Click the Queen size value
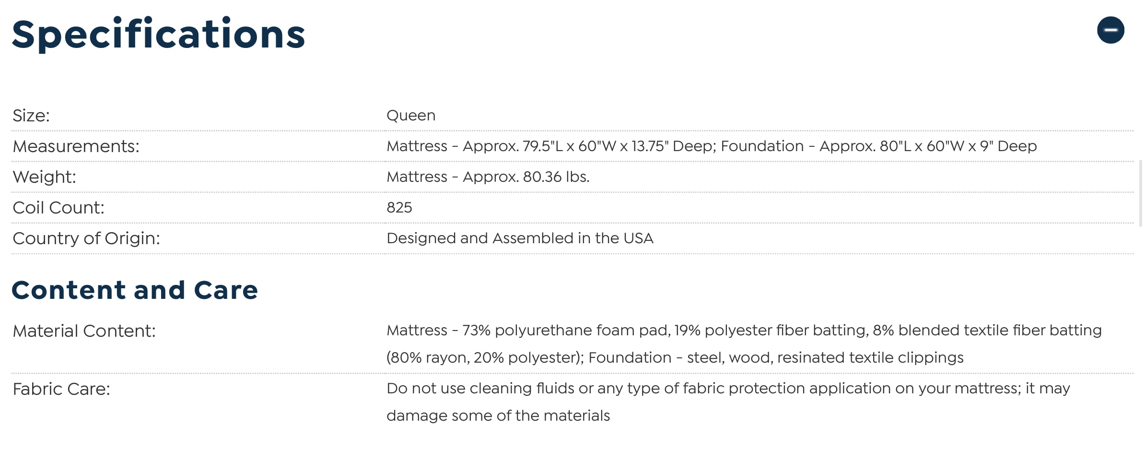The image size is (1145, 472). 411,116
